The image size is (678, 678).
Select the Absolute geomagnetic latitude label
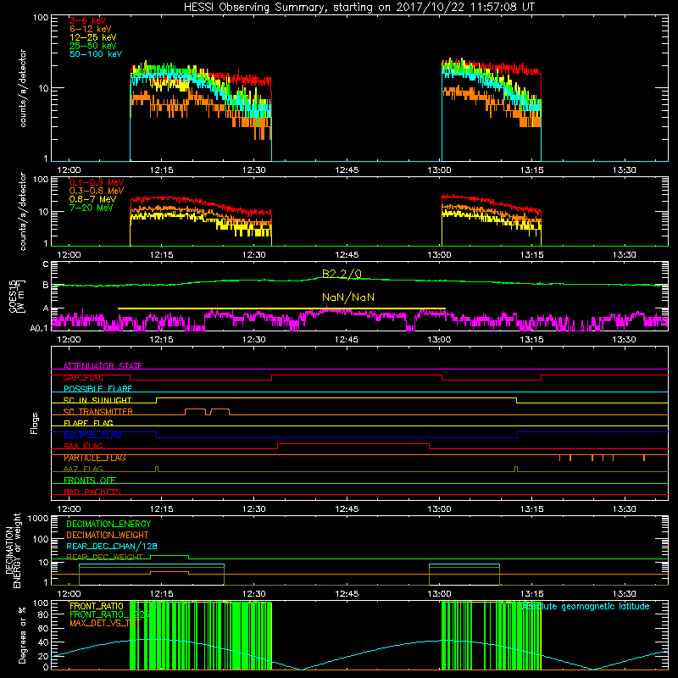pos(586,607)
